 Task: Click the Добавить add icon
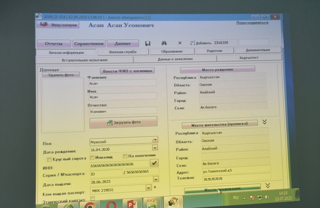click(192, 43)
